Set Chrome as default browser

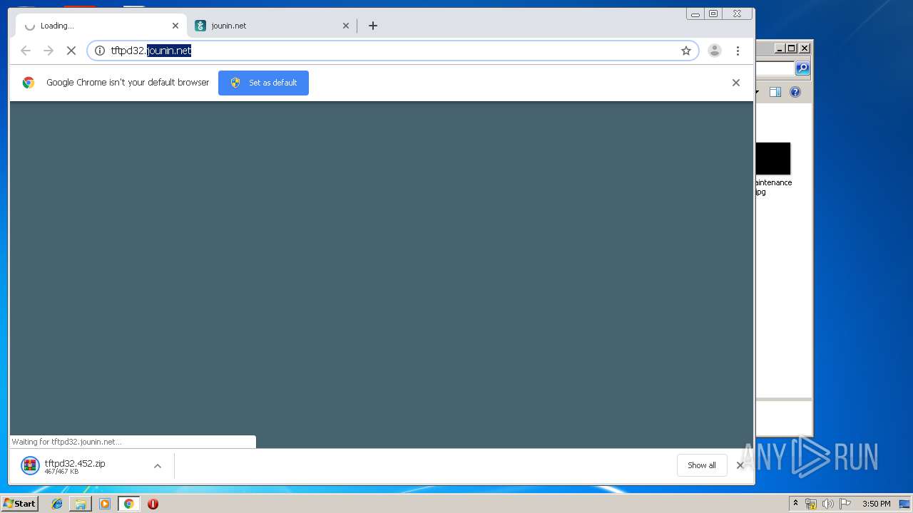tap(264, 83)
